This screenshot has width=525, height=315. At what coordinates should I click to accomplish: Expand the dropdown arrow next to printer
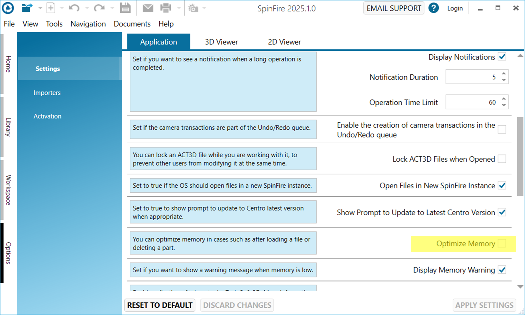point(179,8)
